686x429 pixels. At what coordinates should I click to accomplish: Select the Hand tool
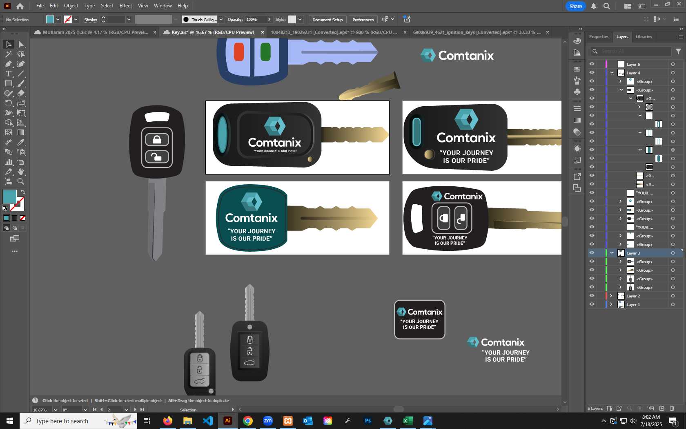[x=21, y=172]
